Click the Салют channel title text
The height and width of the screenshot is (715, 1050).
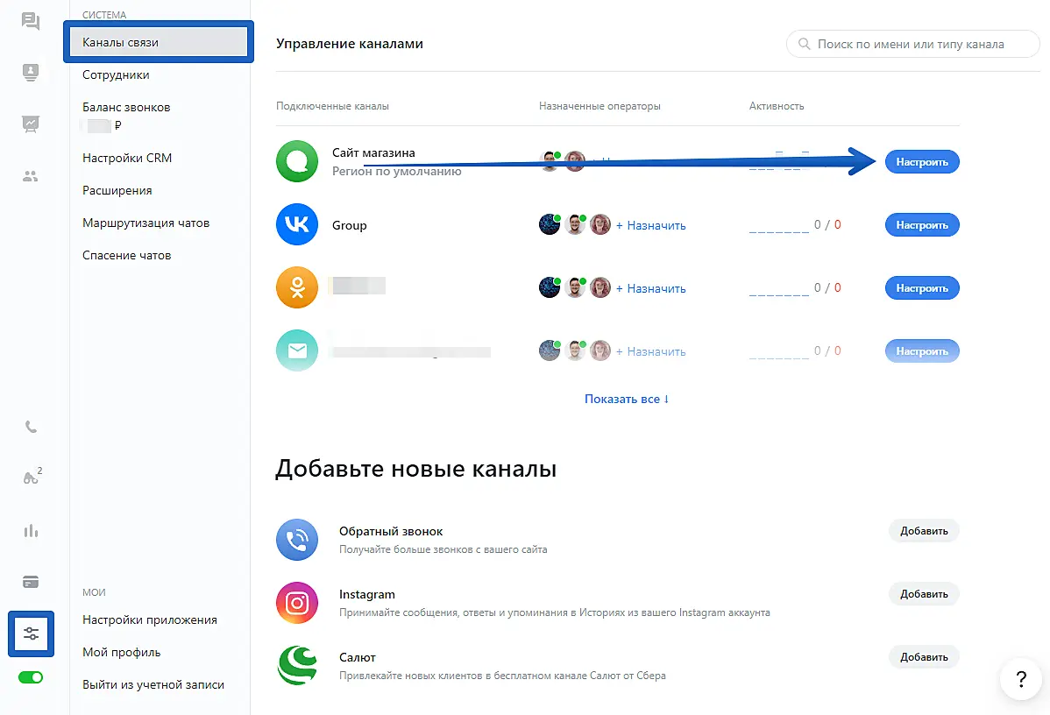coord(358,657)
